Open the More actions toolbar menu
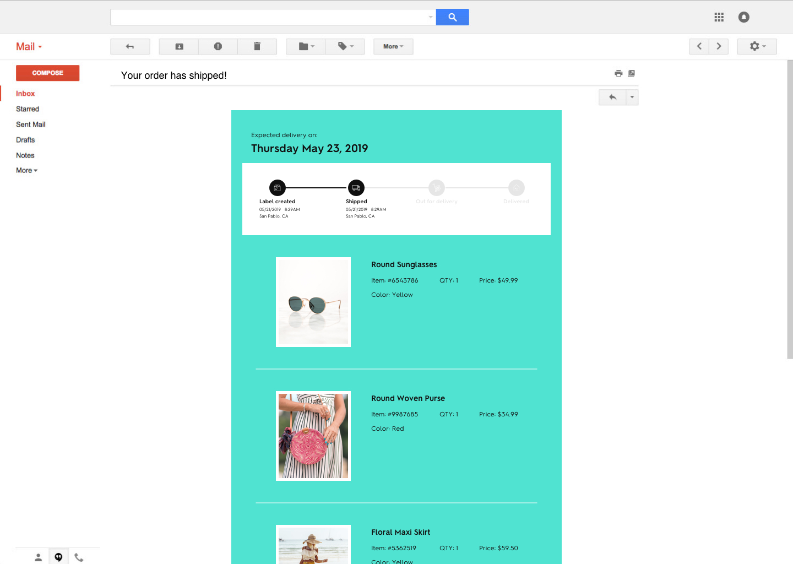Image resolution: width=793 pixels, height=564 pixels. [393, 46]
